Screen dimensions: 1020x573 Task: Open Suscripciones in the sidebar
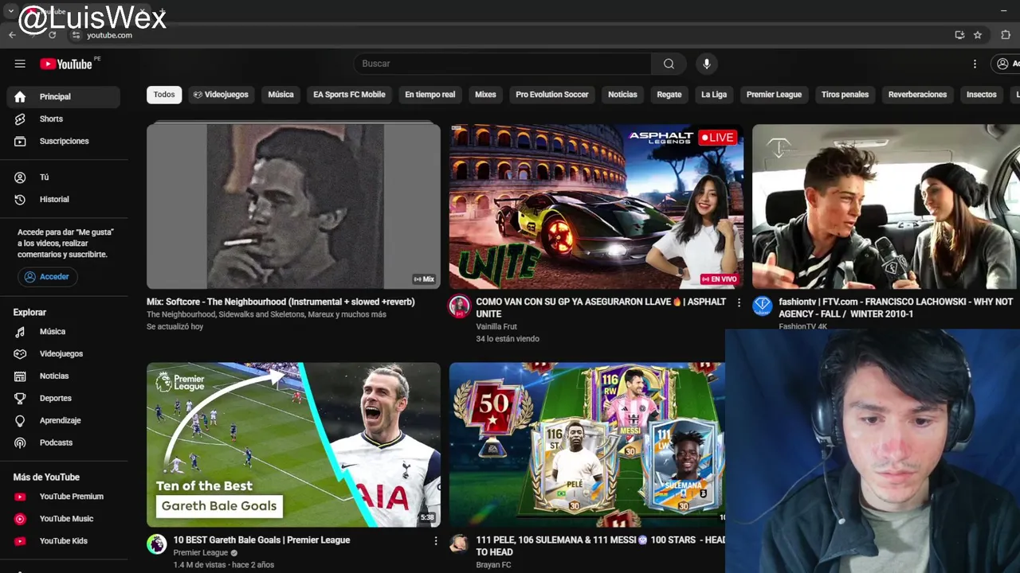(63, 141)
